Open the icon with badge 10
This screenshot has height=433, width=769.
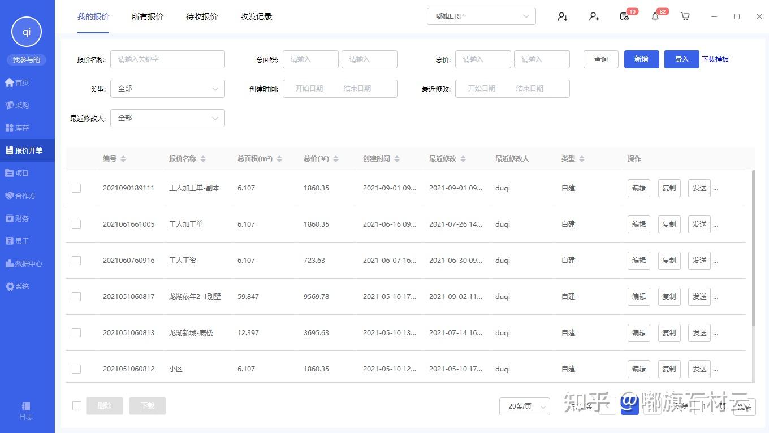pos(625,17)
